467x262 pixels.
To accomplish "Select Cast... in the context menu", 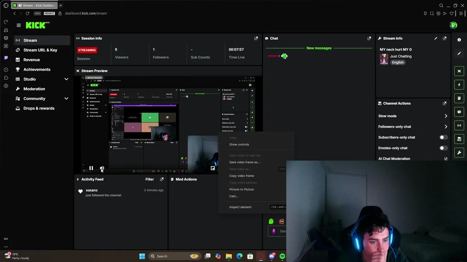I will pyautogui.click(x=233, y=196).
